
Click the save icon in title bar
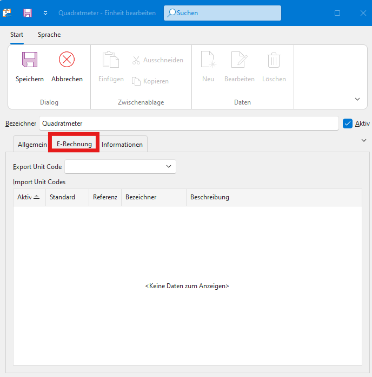click(x=28, y=12)
